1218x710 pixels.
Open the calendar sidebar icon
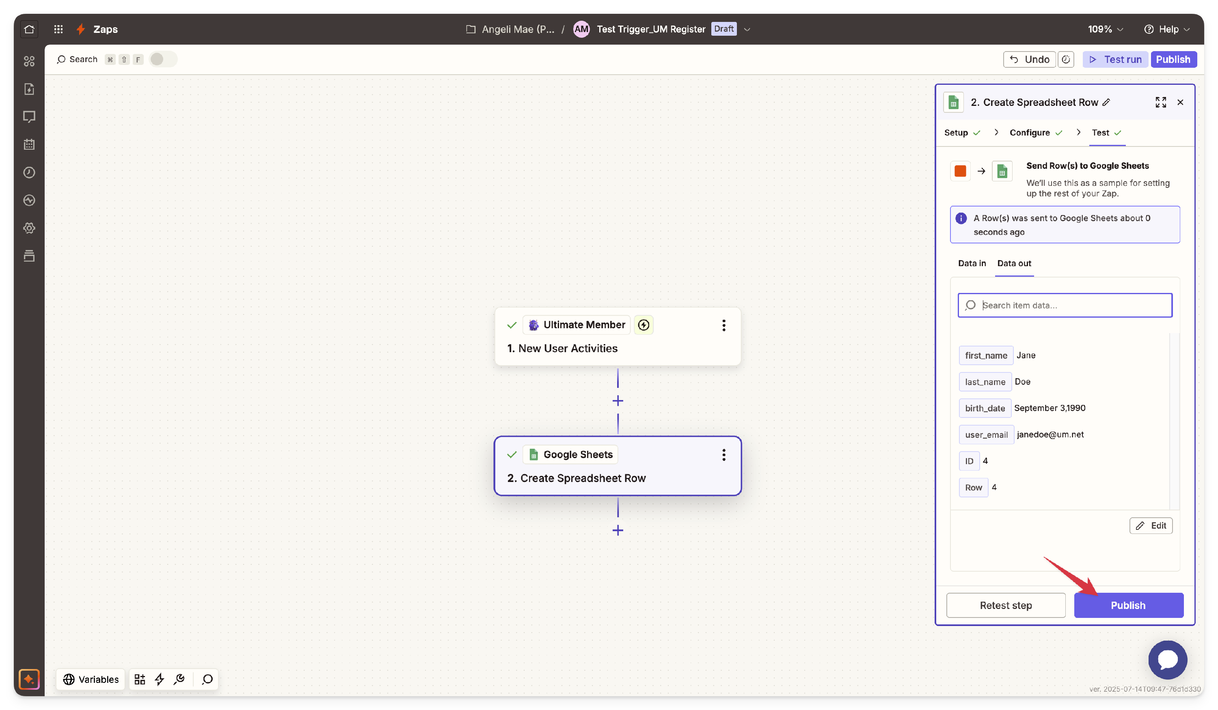[x=29, y=144]
